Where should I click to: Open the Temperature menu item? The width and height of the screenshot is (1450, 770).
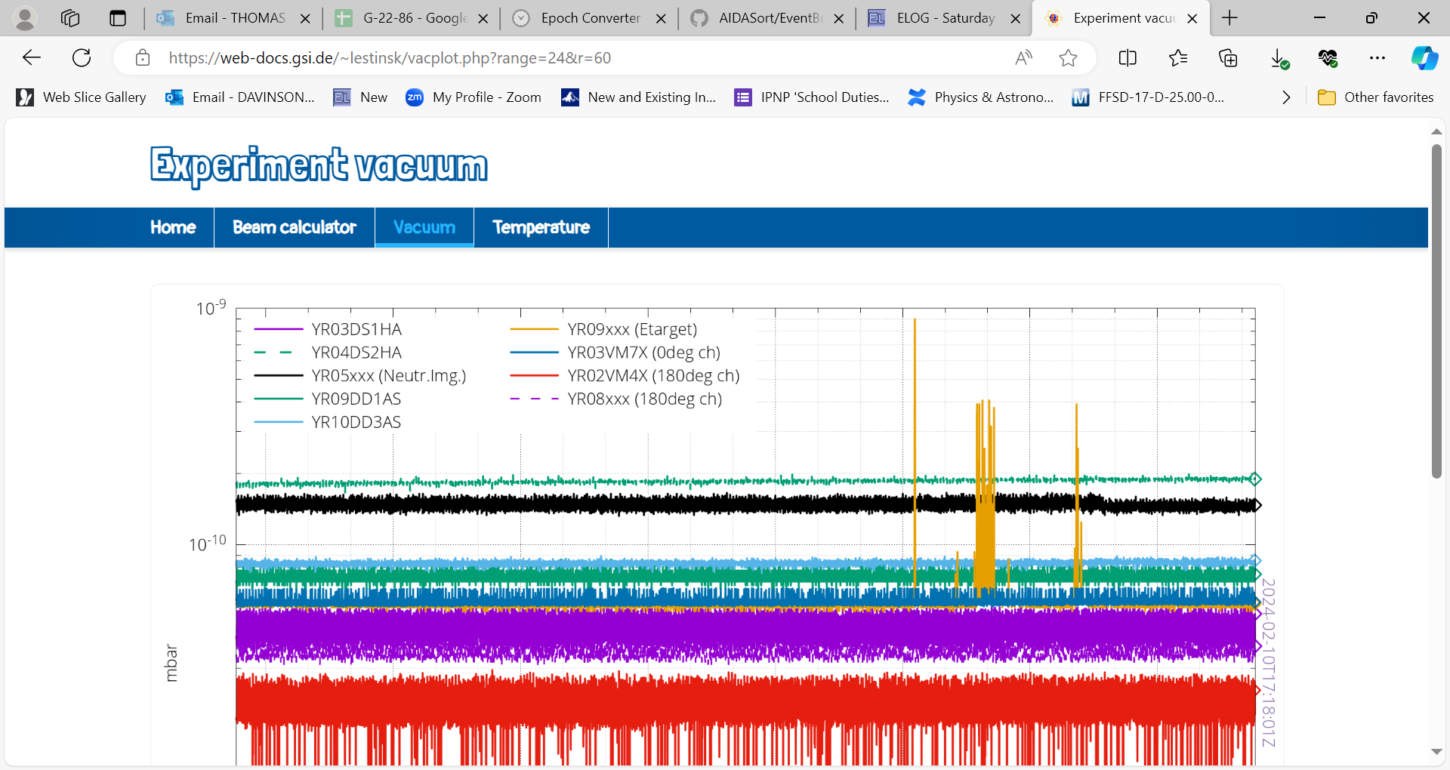click(x=541, y=227)
